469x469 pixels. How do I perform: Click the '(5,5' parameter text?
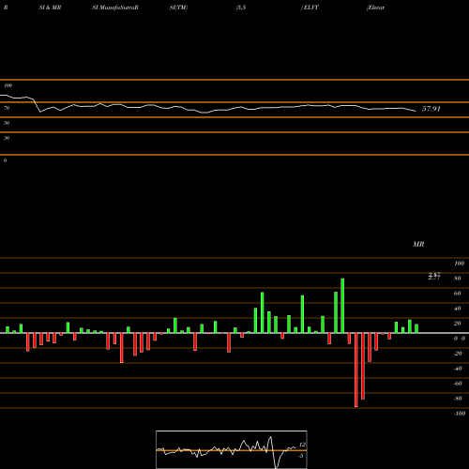[241, 8]
